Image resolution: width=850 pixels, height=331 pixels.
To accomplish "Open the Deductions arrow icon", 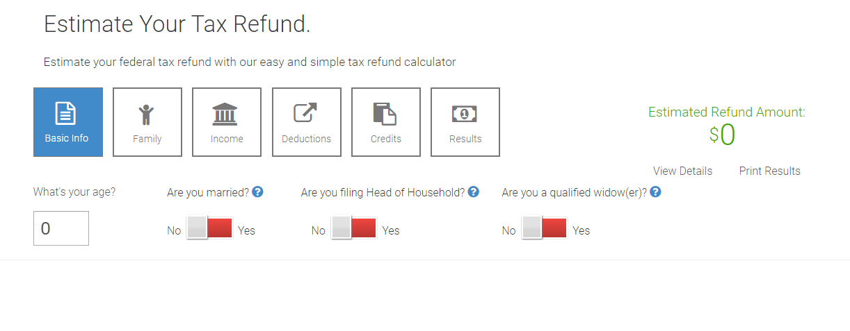I will [305, 113].
